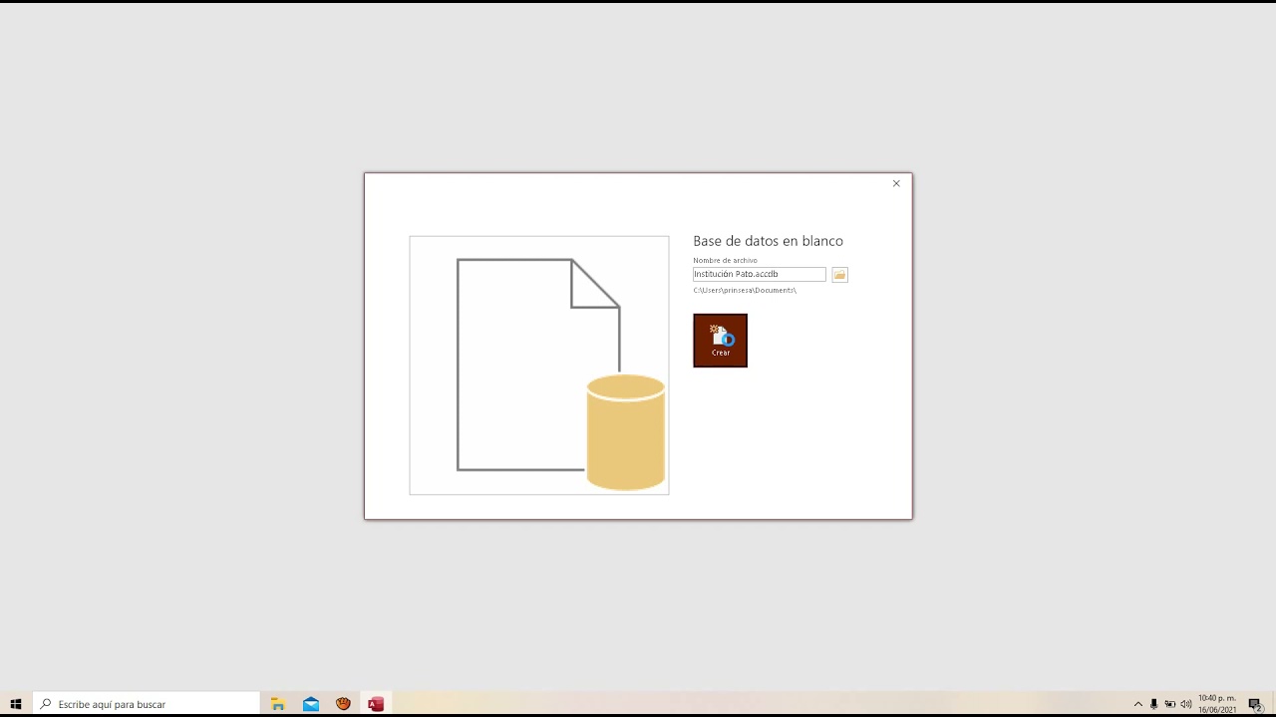Click the Crear button to create database
Screen dimensions: 1276x717
pyautogui.click(x=720, y=341)
